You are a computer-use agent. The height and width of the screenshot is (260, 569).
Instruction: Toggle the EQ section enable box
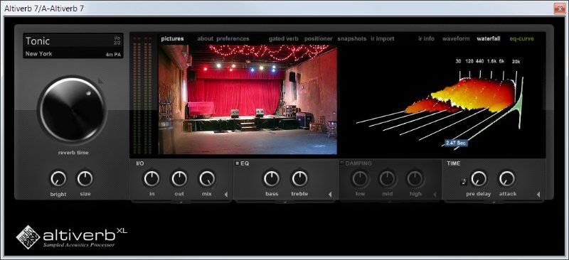pyautogui.click(x=238, y=163)
